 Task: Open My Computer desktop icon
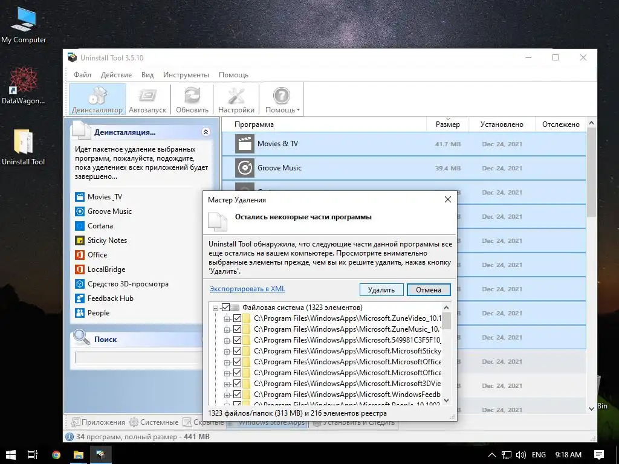24,25
